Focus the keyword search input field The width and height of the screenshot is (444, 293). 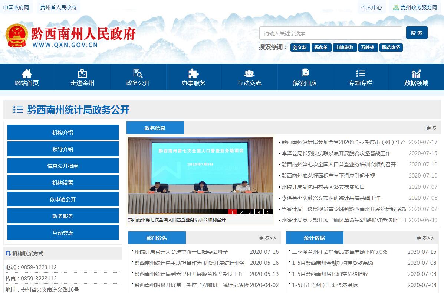coord(330,33)
